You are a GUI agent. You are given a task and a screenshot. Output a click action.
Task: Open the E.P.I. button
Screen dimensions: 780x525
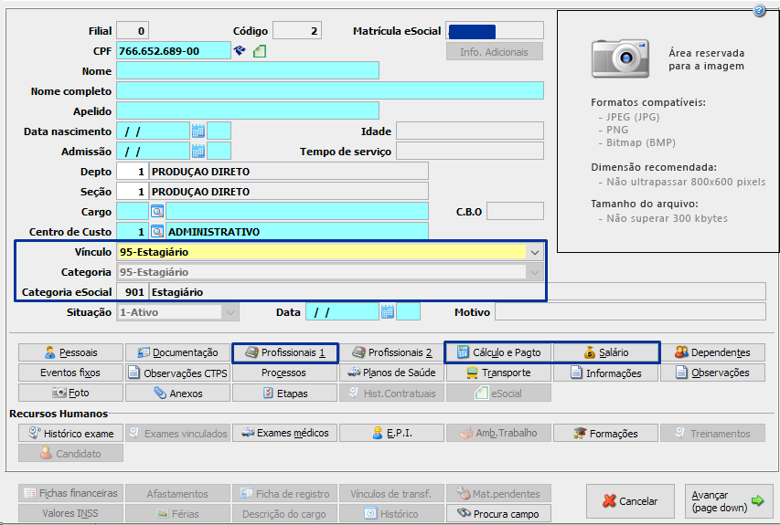(391, 433)
